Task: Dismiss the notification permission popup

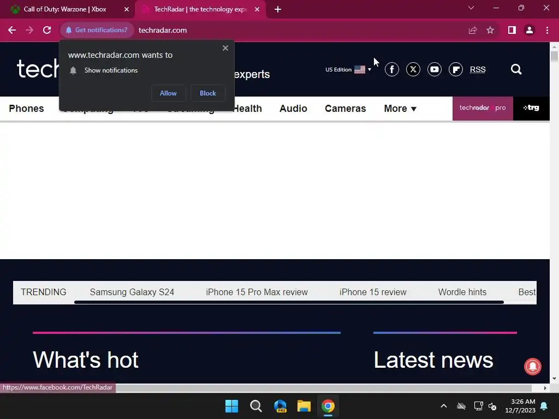Action: 225,48
